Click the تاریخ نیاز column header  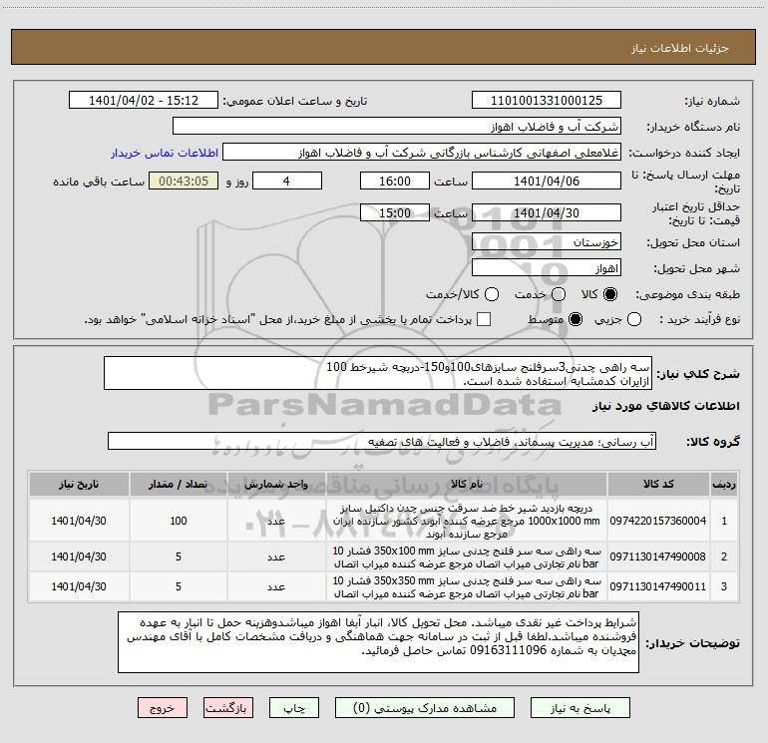pos(79,484)
